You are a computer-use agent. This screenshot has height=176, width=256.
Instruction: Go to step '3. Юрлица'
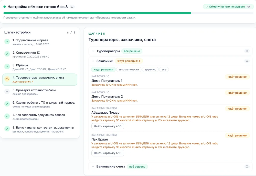[40, 67]
